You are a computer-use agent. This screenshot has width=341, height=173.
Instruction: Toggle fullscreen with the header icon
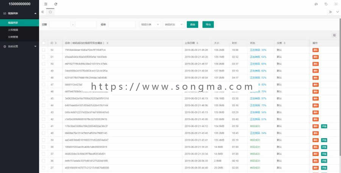336,4
